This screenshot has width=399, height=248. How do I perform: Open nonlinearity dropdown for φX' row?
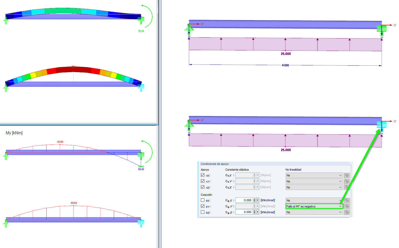pyautogui.click(x=314, y=200)
